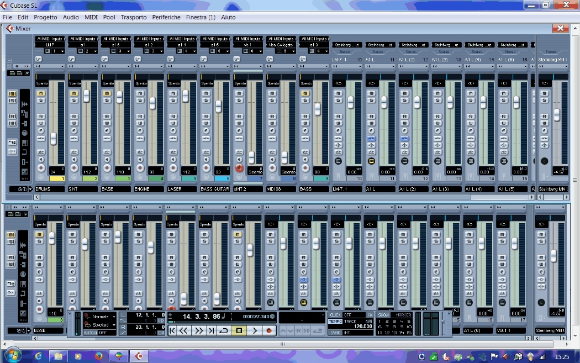Select the DRUMS channel name field
Viewport: 580px width, 363px height.
point(50,189)
